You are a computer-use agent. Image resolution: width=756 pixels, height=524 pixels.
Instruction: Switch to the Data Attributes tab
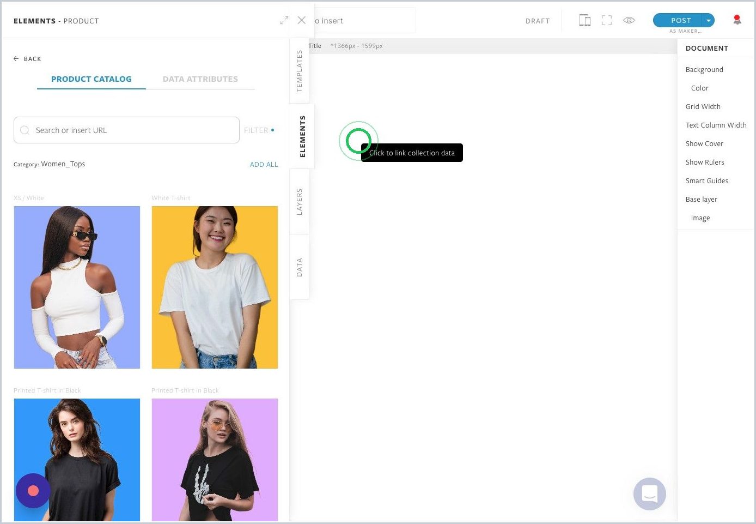[200, 79]
